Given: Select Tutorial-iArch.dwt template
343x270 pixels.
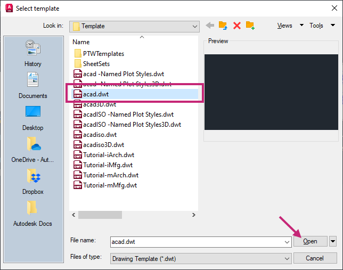Looking at the screenshot, I should pyautogui.click(x=104, y=155).
